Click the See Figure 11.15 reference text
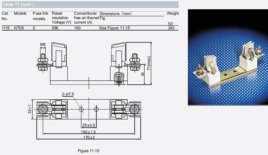268x155 pixels. pos(114,28)
